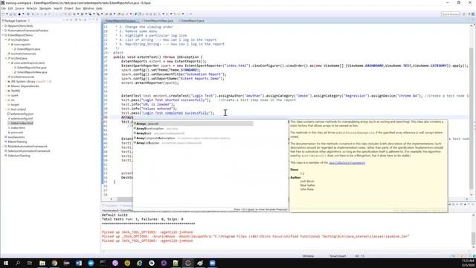Click the green Run toolbar icon
This screenshot has width=476, height=268.
82,14
